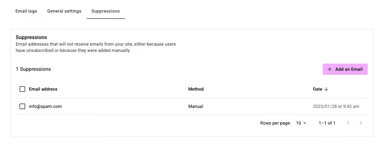Click the 2025/01/28 date cell
This screenshot has width=381, height=151.
click(x=336, y=106)
